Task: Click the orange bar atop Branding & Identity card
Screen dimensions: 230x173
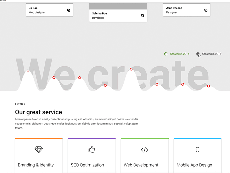Action: [39, 138]
